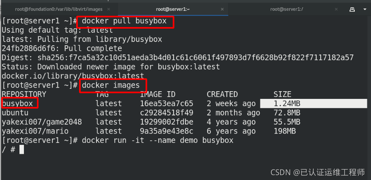Open the tab list dropdown arrow

pyautogui.click(x=365, y=9)
